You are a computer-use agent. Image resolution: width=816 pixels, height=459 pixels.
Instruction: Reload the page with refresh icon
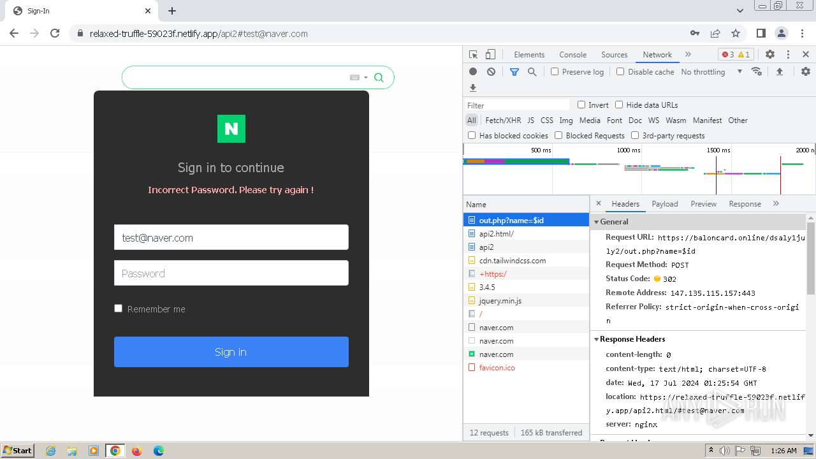point(55,33)
